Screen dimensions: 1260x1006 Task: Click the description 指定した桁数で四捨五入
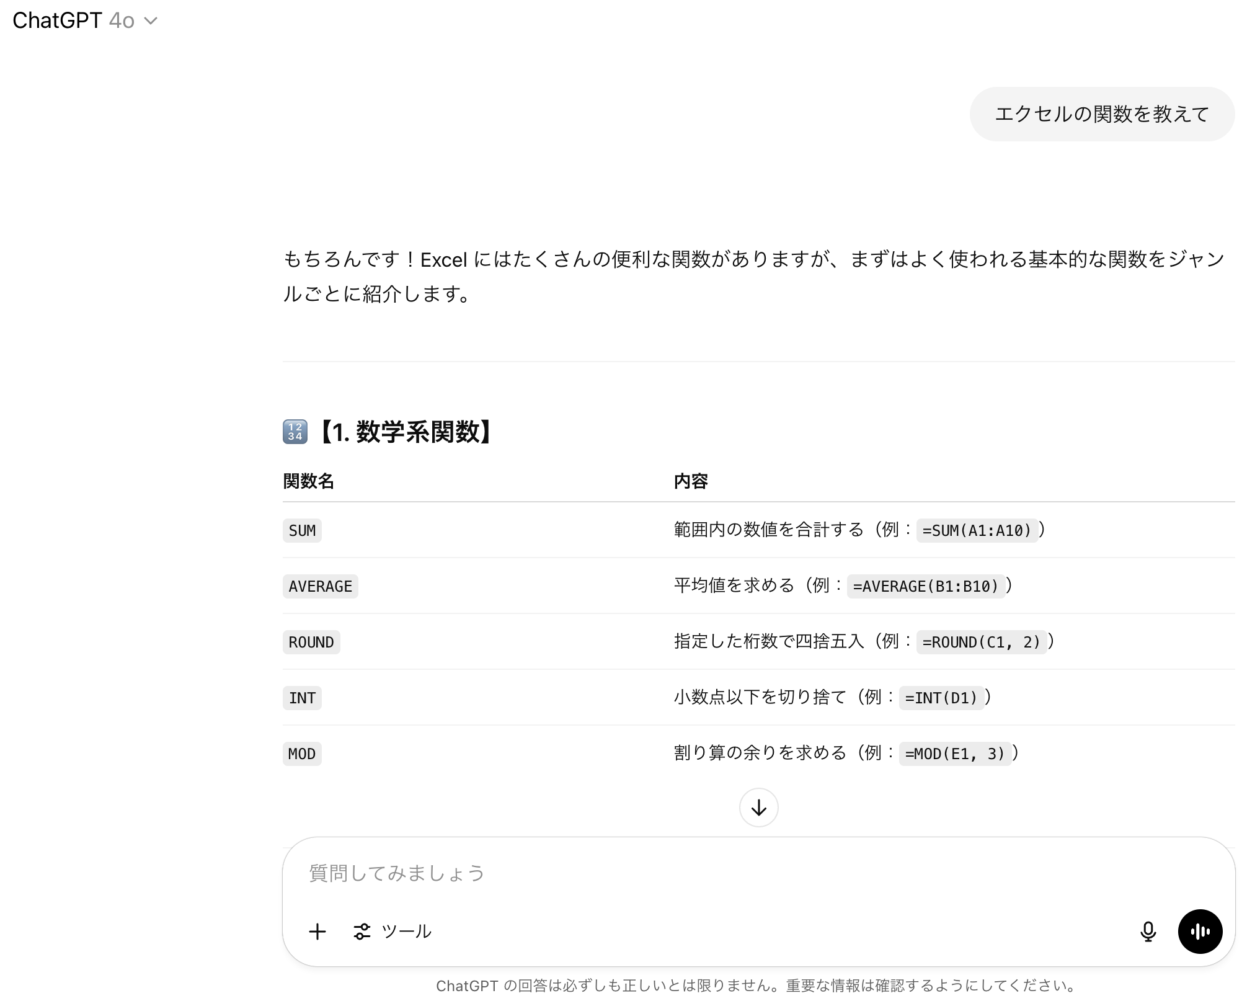pyautogui.click(x=769, y=641)
